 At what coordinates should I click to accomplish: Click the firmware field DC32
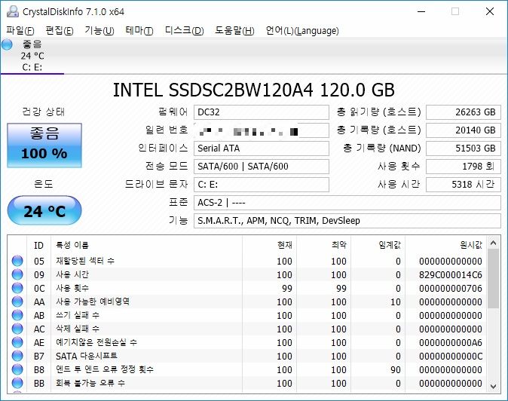coord(262,112)
